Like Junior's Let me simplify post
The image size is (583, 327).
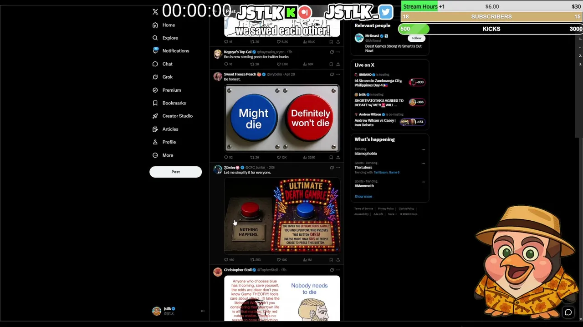[282, 260]
